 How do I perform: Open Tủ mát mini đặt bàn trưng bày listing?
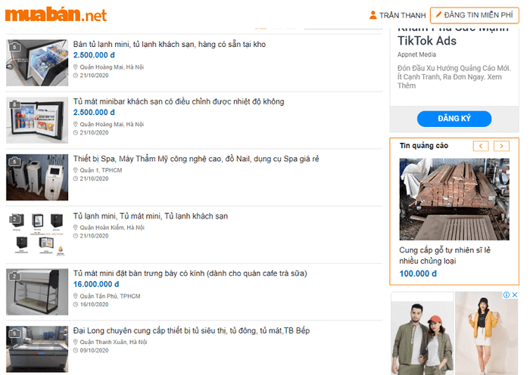coord(190,274)
